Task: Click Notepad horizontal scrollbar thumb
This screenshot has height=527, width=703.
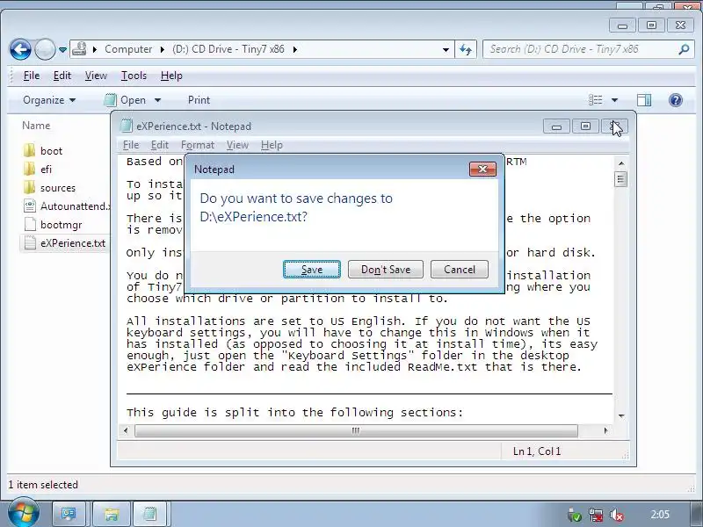Action: pyautogui.click(x=356, y=430)
